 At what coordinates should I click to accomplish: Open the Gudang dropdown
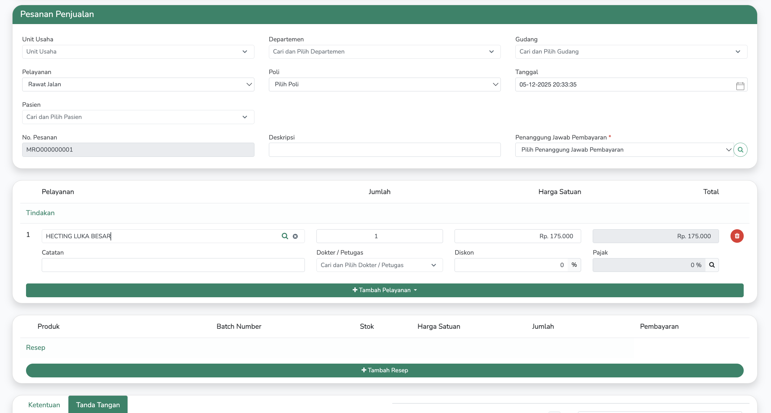click(631, 52)
